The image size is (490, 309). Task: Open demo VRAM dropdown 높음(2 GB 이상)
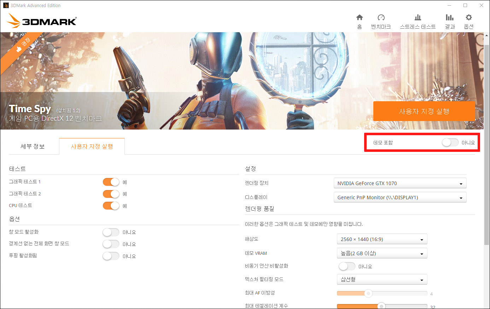click(382, 253)
